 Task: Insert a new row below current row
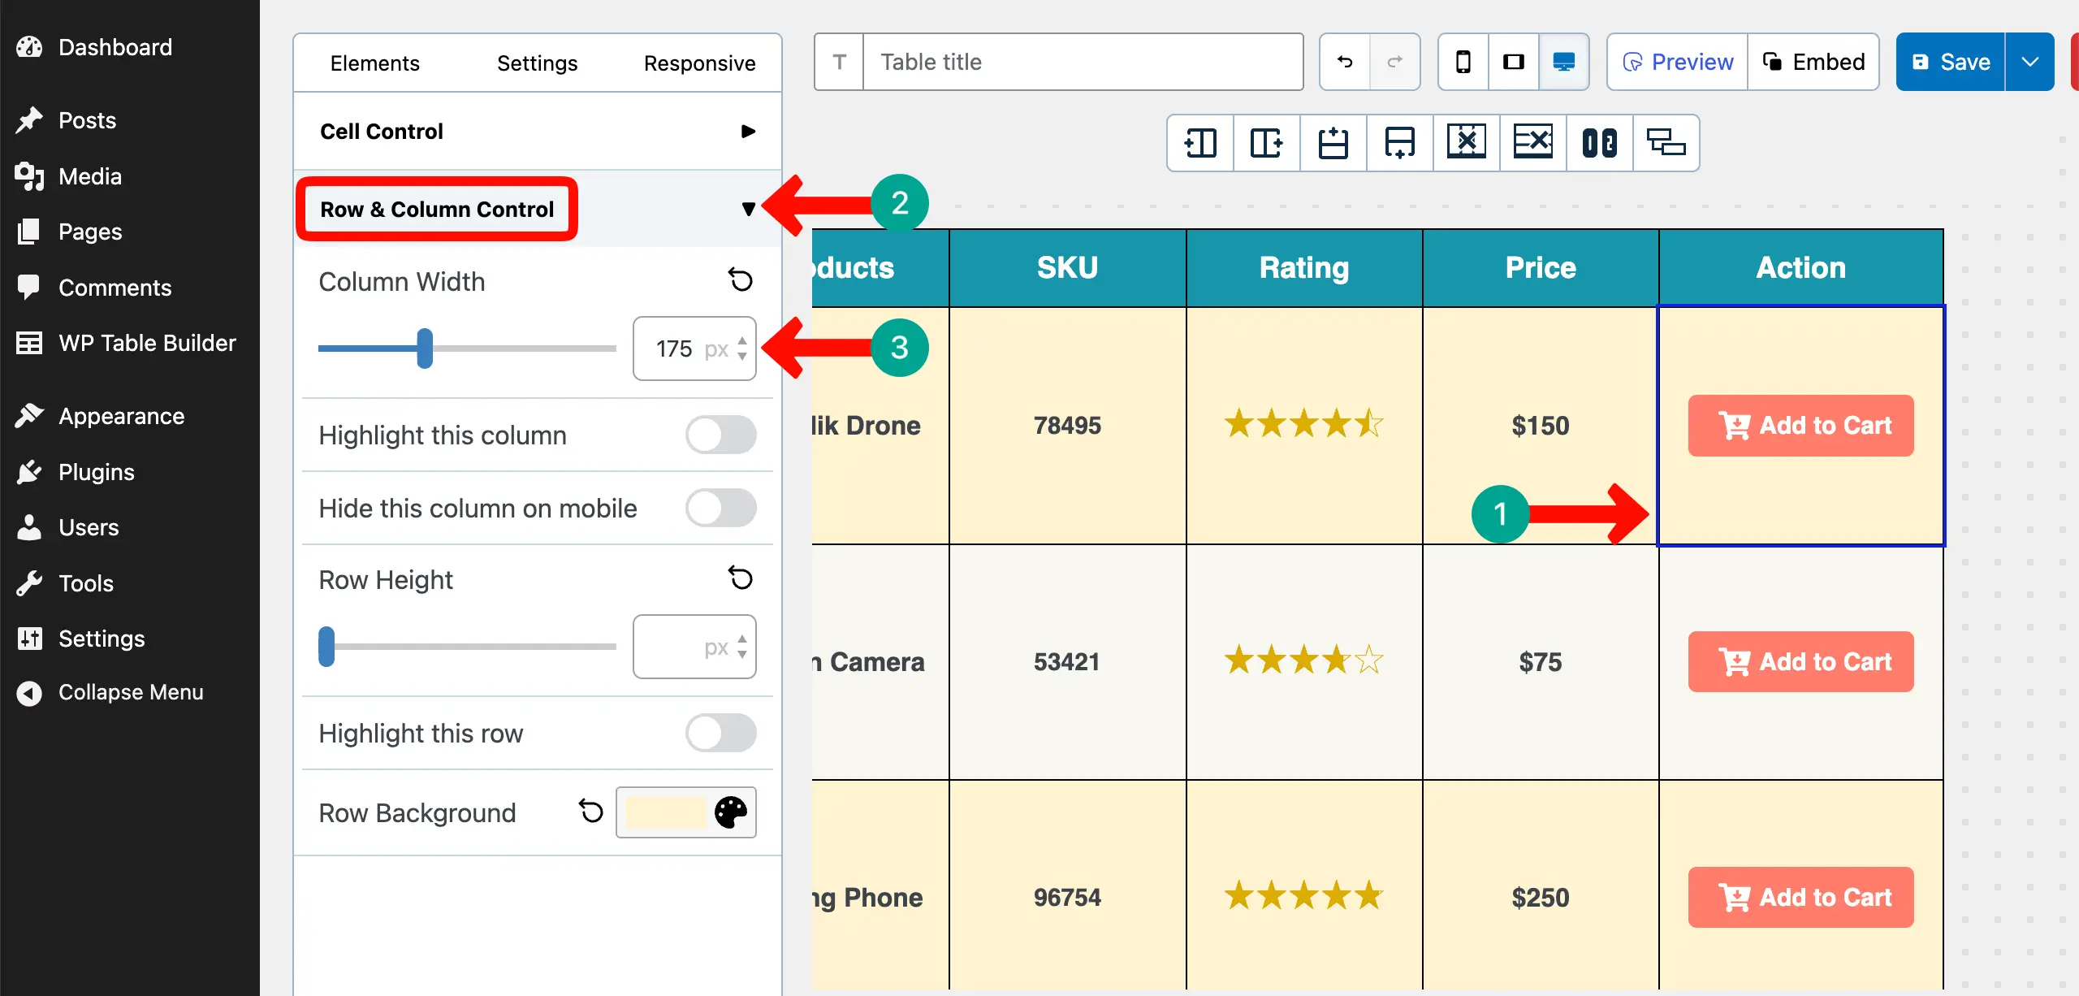point(1399,143)
